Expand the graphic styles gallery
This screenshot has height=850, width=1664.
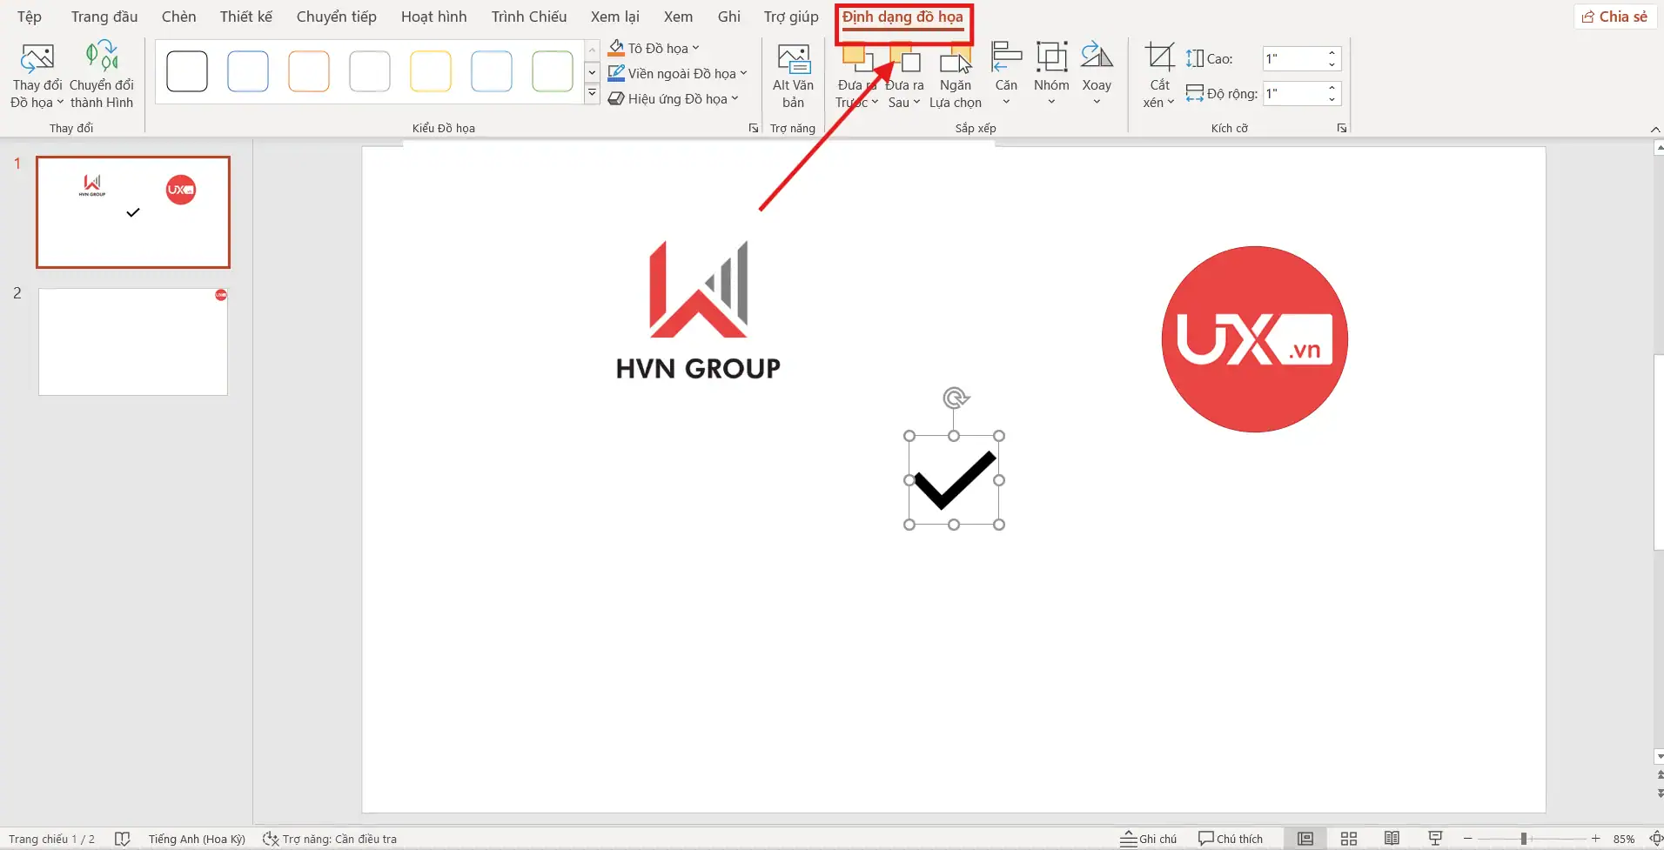[592, 92]
